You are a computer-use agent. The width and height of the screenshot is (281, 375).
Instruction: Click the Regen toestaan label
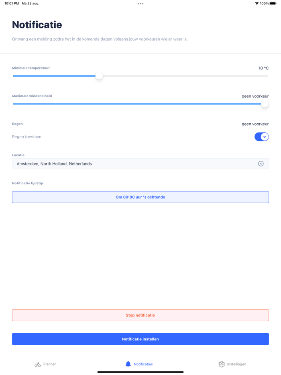coord(26,137)
